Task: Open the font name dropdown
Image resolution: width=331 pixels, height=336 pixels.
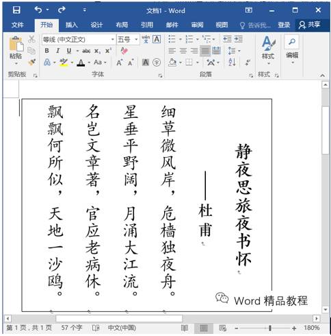Action: point(113,40)
